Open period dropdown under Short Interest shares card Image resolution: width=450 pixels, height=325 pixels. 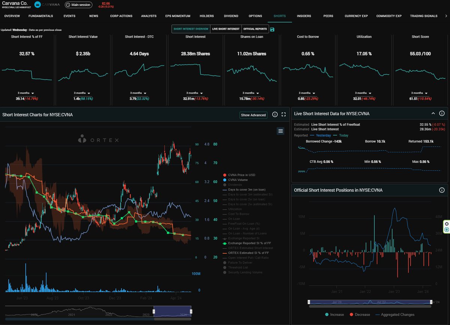coord(195,93)
